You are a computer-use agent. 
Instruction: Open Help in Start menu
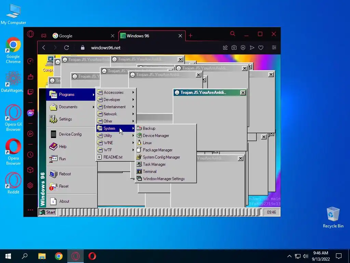click(x=71, y=147)
